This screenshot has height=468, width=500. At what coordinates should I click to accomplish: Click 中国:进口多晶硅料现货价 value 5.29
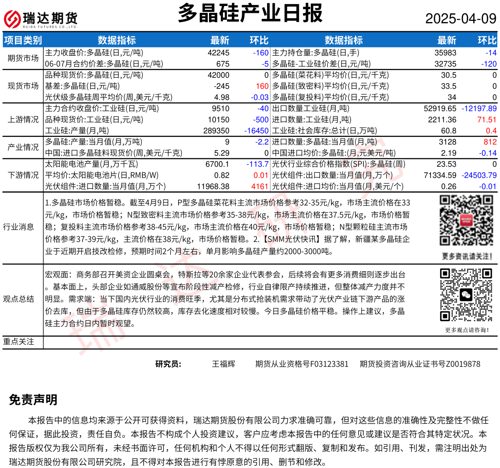point(221,153)
